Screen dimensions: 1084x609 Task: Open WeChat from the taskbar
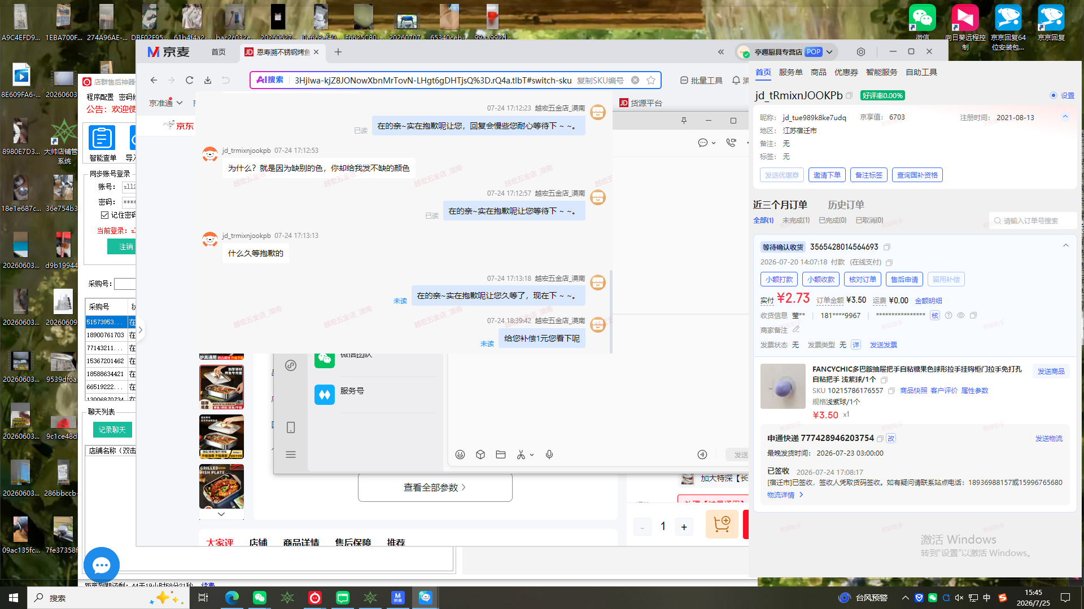(260, 598)
